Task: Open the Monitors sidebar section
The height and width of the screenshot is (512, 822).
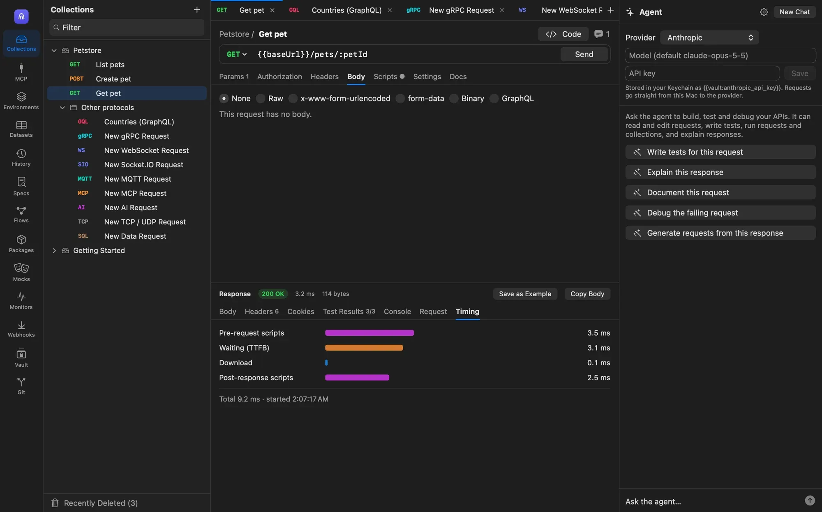Action: 21,301
